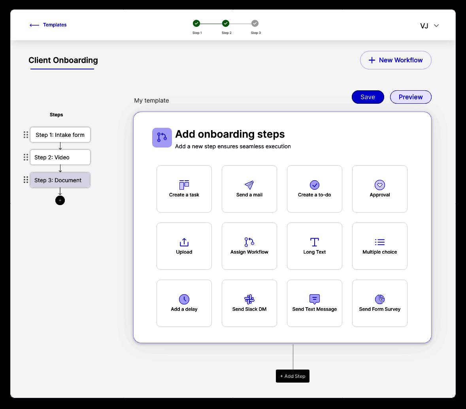
Task: Go to Step 1 progress marker
Action: point(196,23)
